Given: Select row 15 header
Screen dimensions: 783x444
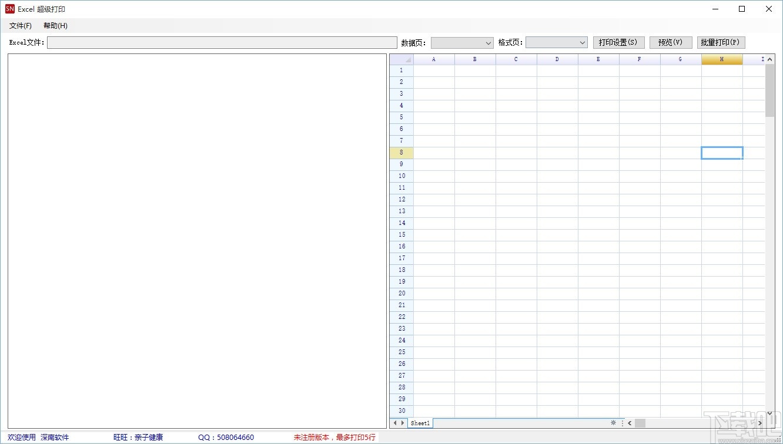Looking at the screenshot, I should pos(401,235).
